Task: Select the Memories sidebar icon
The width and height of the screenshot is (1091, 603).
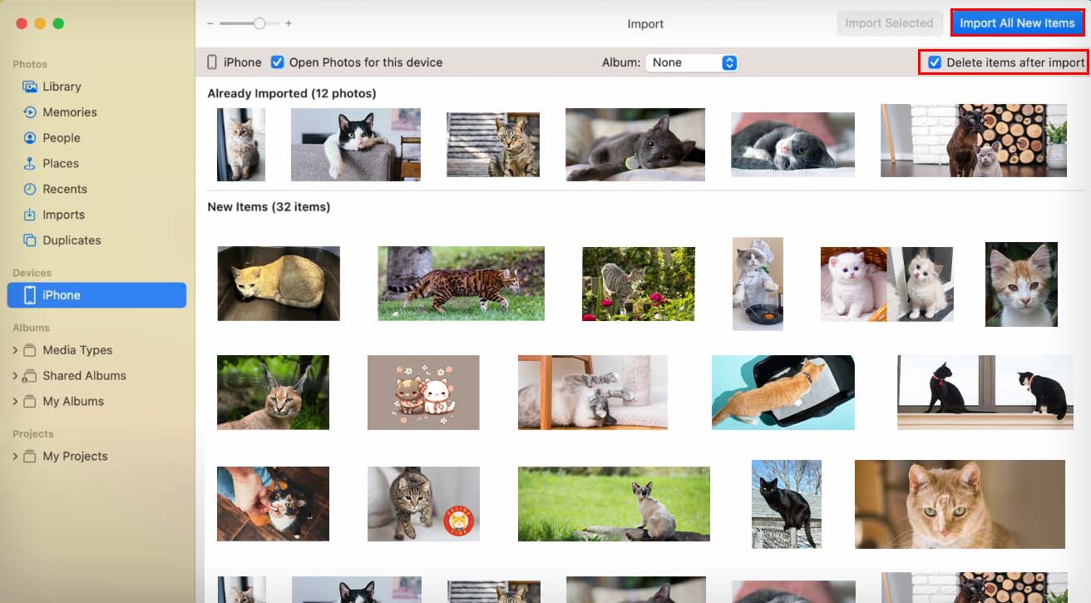Action: click(30, 112)
